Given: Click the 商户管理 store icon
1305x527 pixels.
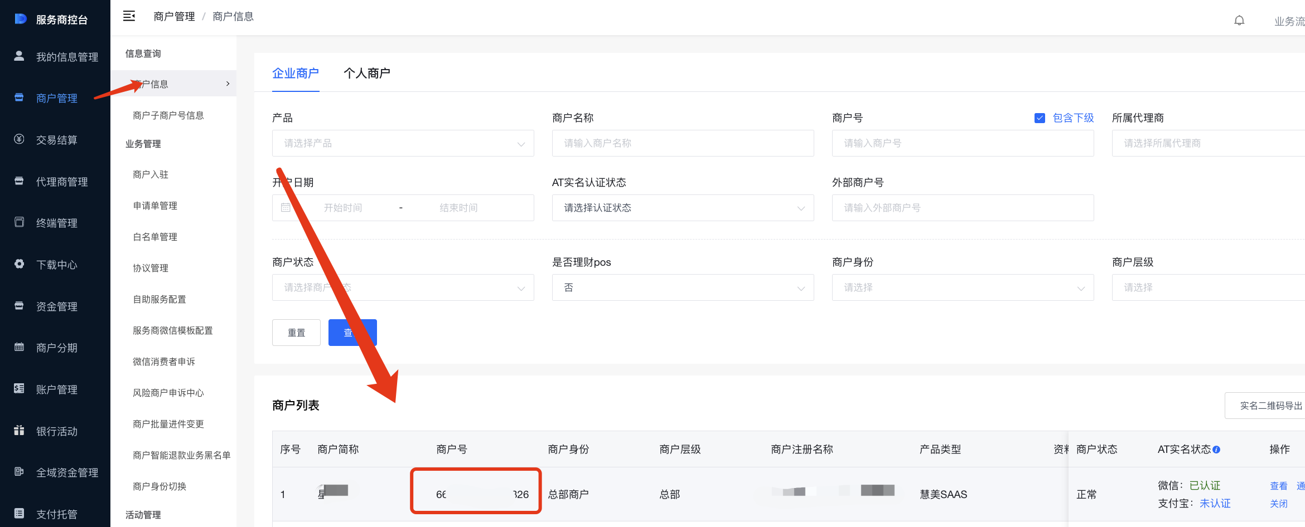Looking at the screenshot, I should point(19,97).
